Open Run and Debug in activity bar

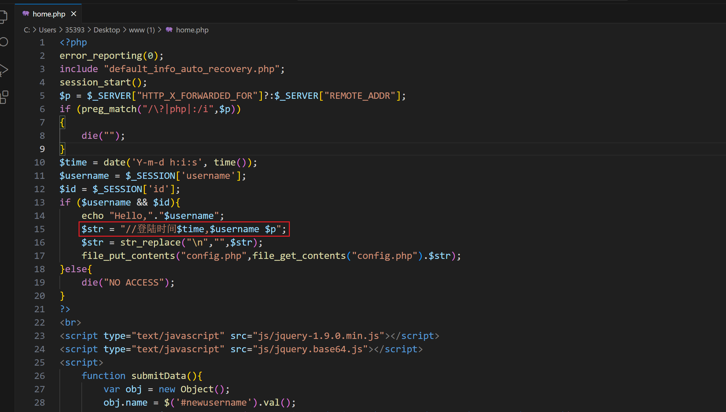coord(3,70)
